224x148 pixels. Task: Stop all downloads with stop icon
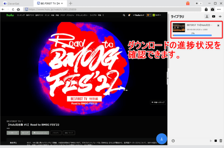click(x=216, y=141)
